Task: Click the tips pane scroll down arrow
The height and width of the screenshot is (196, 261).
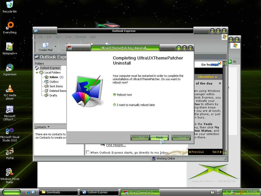Action: tap(225, 153)
